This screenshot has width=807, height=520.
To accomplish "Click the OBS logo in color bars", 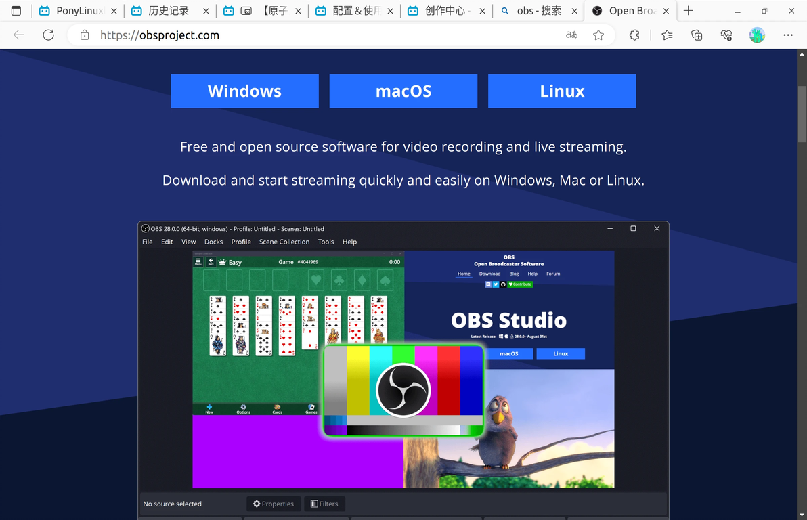I will tap(403, 390).
